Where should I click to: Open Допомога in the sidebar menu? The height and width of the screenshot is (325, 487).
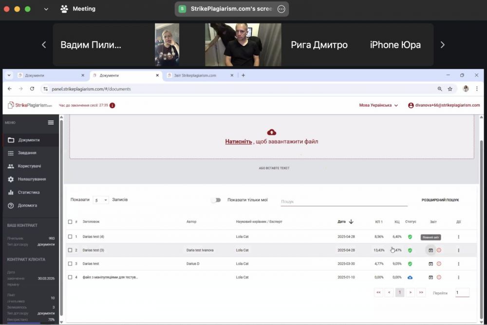point(30,205)
